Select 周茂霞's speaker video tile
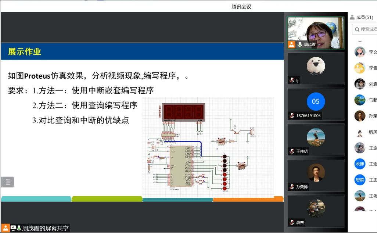Image resolution: width=377 pixels, height=233 pixels. coord(316,33)
